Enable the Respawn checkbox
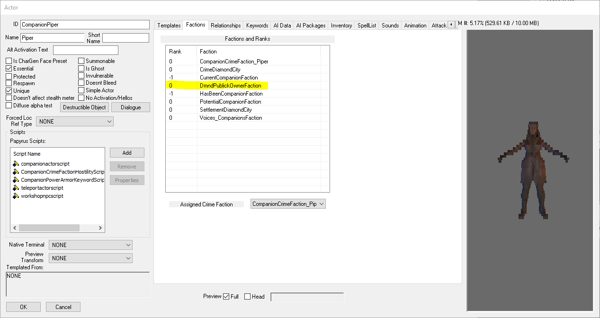 point(9,83)
